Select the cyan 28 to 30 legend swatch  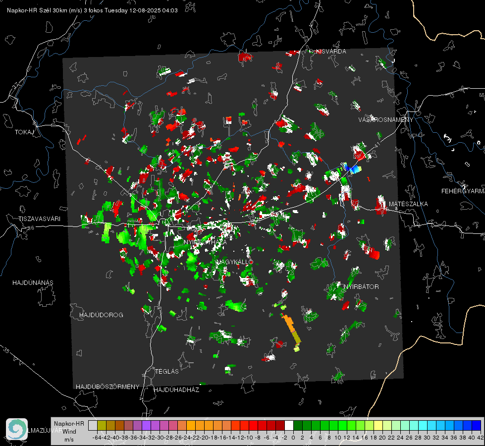[x=423, y=425]
